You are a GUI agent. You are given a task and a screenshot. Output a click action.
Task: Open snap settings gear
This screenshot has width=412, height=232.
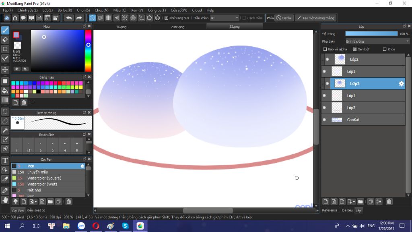click(x=157, y=18)
